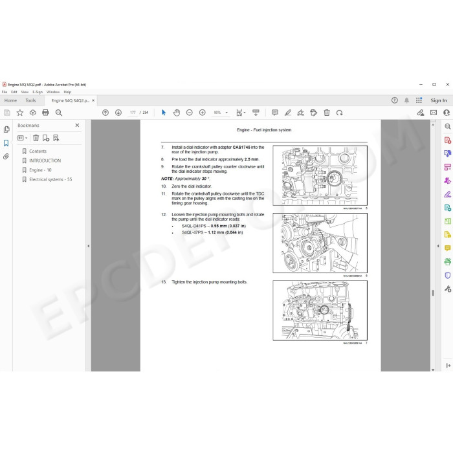Image resolution: width=453 pixels, height=453 pixels.
Task: Select the arrow selection tool
Action: tap(164, 113)
